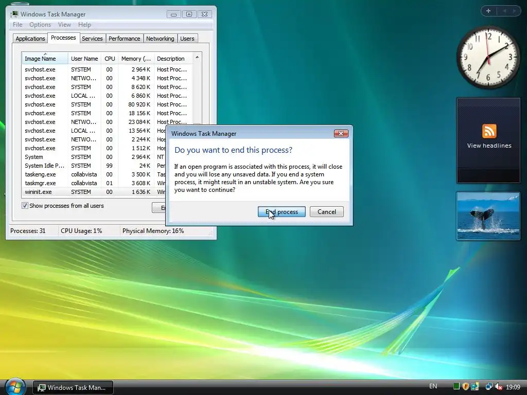
Task: Open the Windows Security shield tray icon
Action: click(x=465, y=387)
